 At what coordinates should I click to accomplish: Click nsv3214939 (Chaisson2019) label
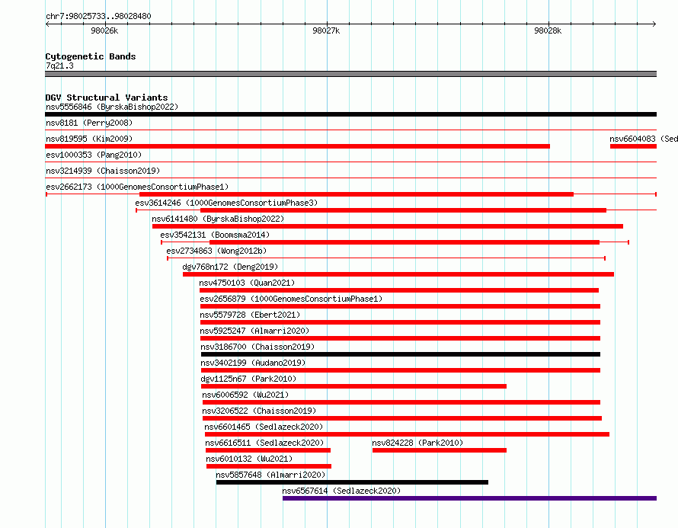click(103, 171)
